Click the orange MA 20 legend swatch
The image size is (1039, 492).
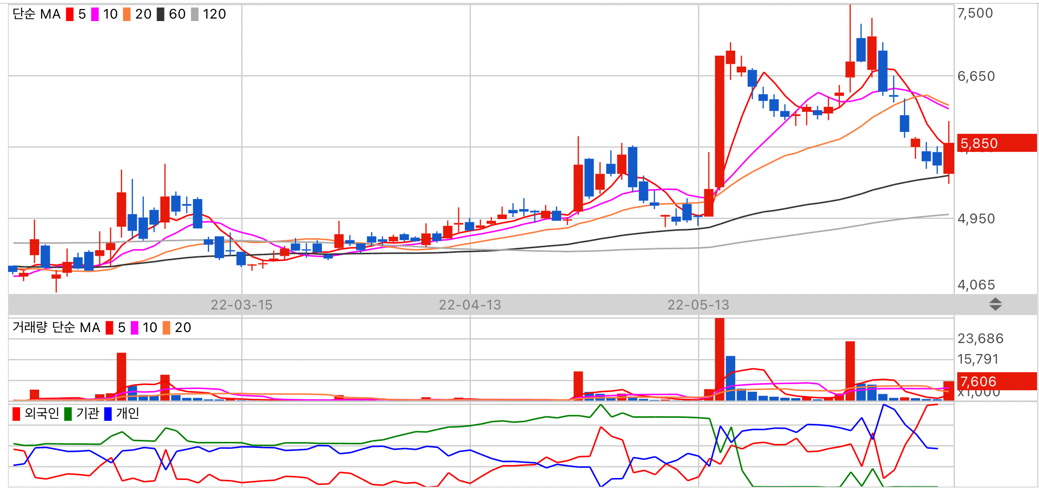pyautogui.click(x=127, y=14)
